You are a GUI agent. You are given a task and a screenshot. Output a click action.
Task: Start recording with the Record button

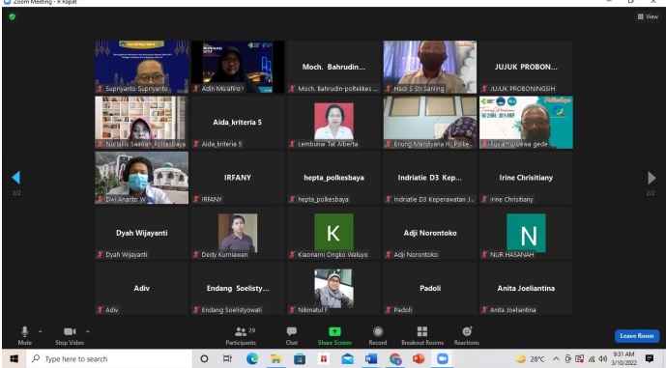tap(378, 335)
